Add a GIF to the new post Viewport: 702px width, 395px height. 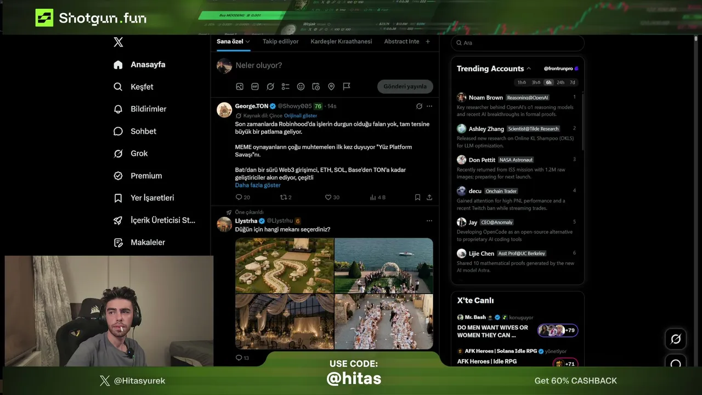[255, 87]
